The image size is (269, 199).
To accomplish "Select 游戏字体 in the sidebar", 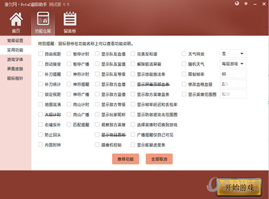I will pyautogui.click(x=16, y=59).
